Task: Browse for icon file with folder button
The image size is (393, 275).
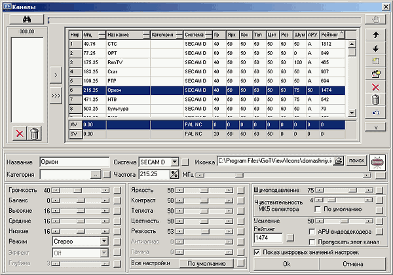Action: (x=339, y=161)
